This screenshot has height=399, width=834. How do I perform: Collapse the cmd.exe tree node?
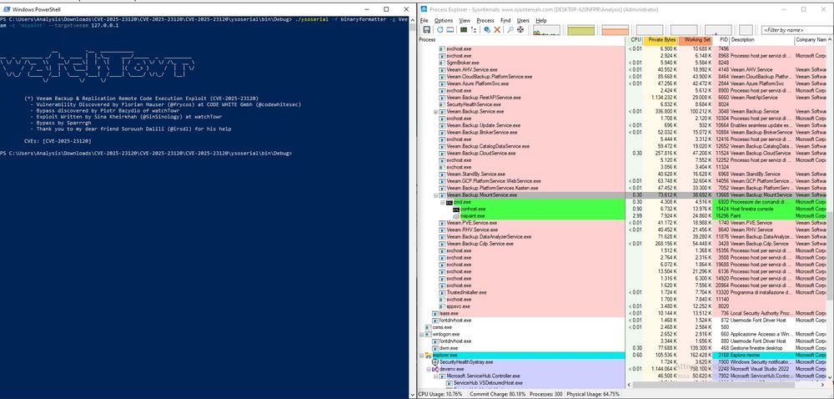click(x=443, y=202)
